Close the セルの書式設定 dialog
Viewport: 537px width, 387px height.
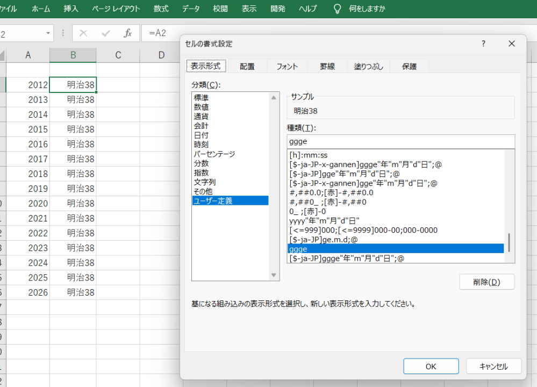pyautogui.click(x=512, y=44)
